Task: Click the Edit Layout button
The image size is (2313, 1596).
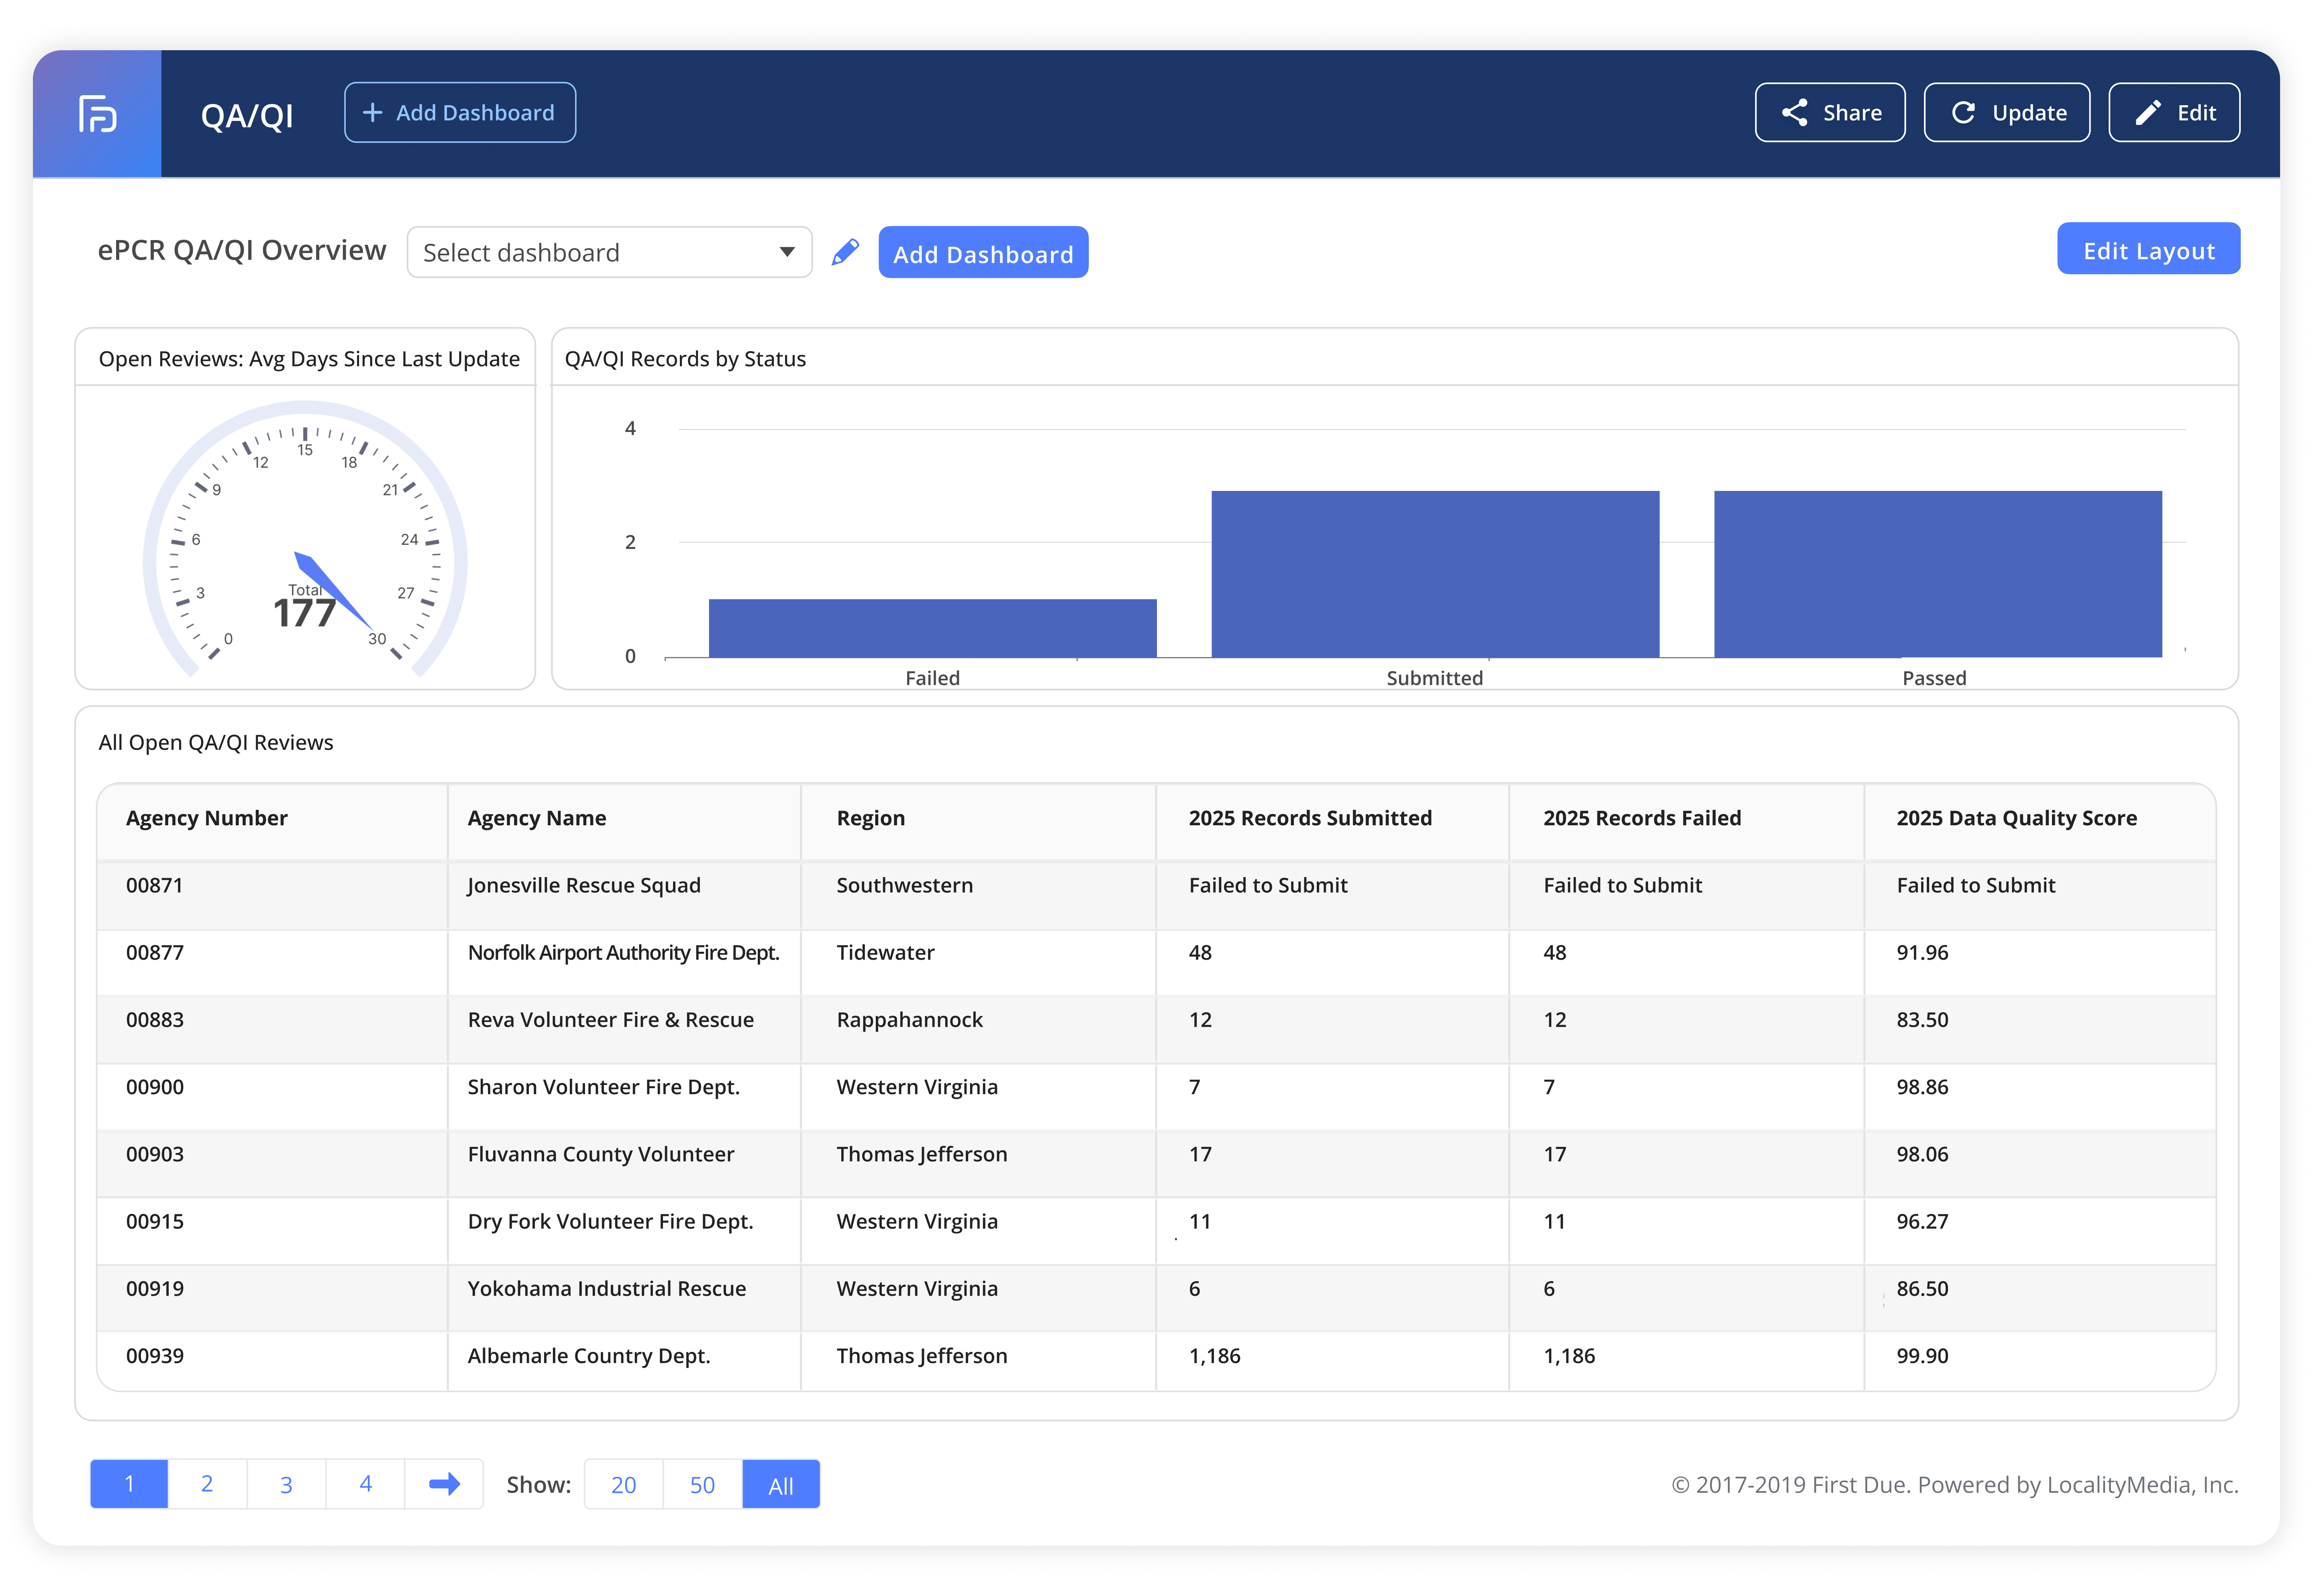Action: coord(2148,249)
